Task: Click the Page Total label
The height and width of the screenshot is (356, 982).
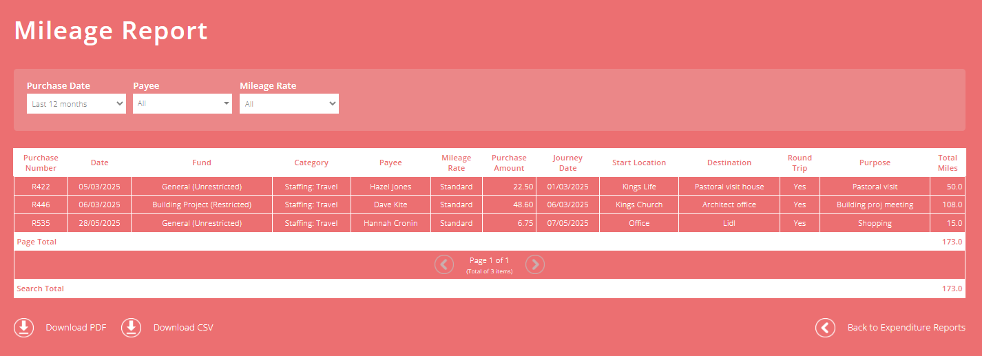Action: pyautogui.click(x=36, y=242)
